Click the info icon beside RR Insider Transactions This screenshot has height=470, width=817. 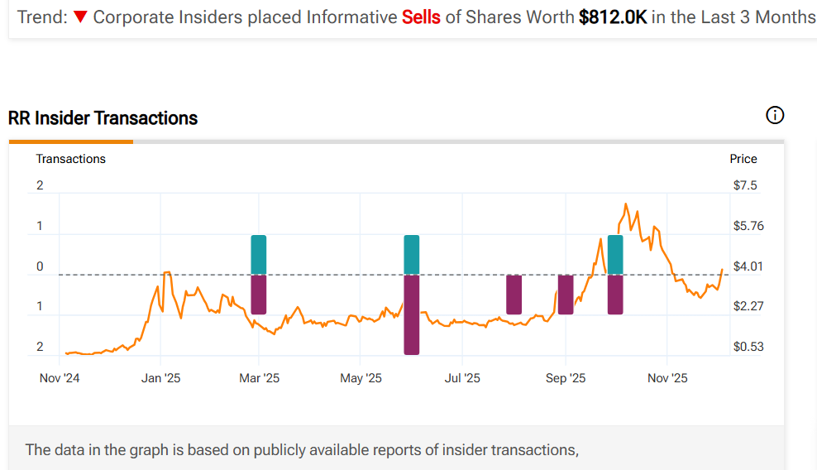coord(775,116)
